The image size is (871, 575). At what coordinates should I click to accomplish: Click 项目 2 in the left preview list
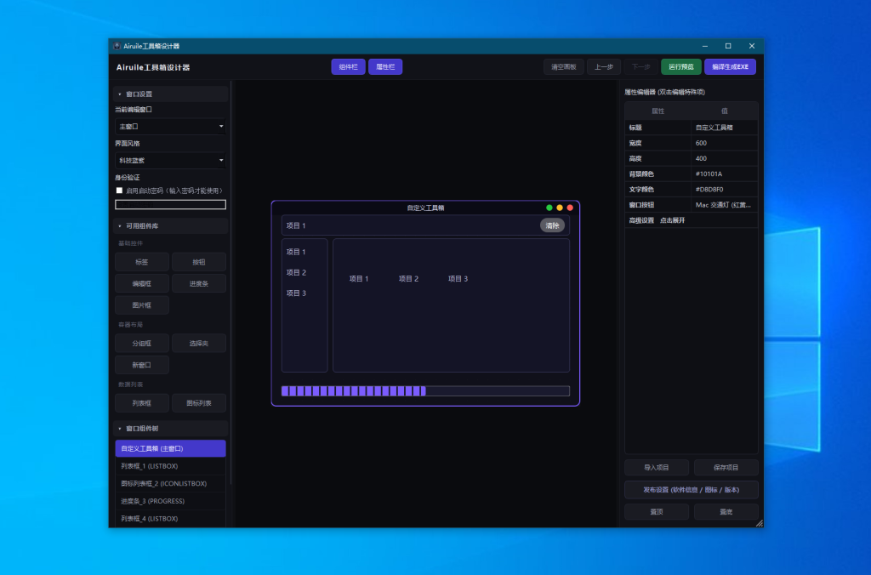(x=296, y=273)
